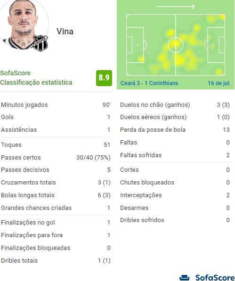Image resolution: width=235 pixels, height=281 pixels.
Task: Click the Vina player portrait photo
Action: [x=23, y=24]
